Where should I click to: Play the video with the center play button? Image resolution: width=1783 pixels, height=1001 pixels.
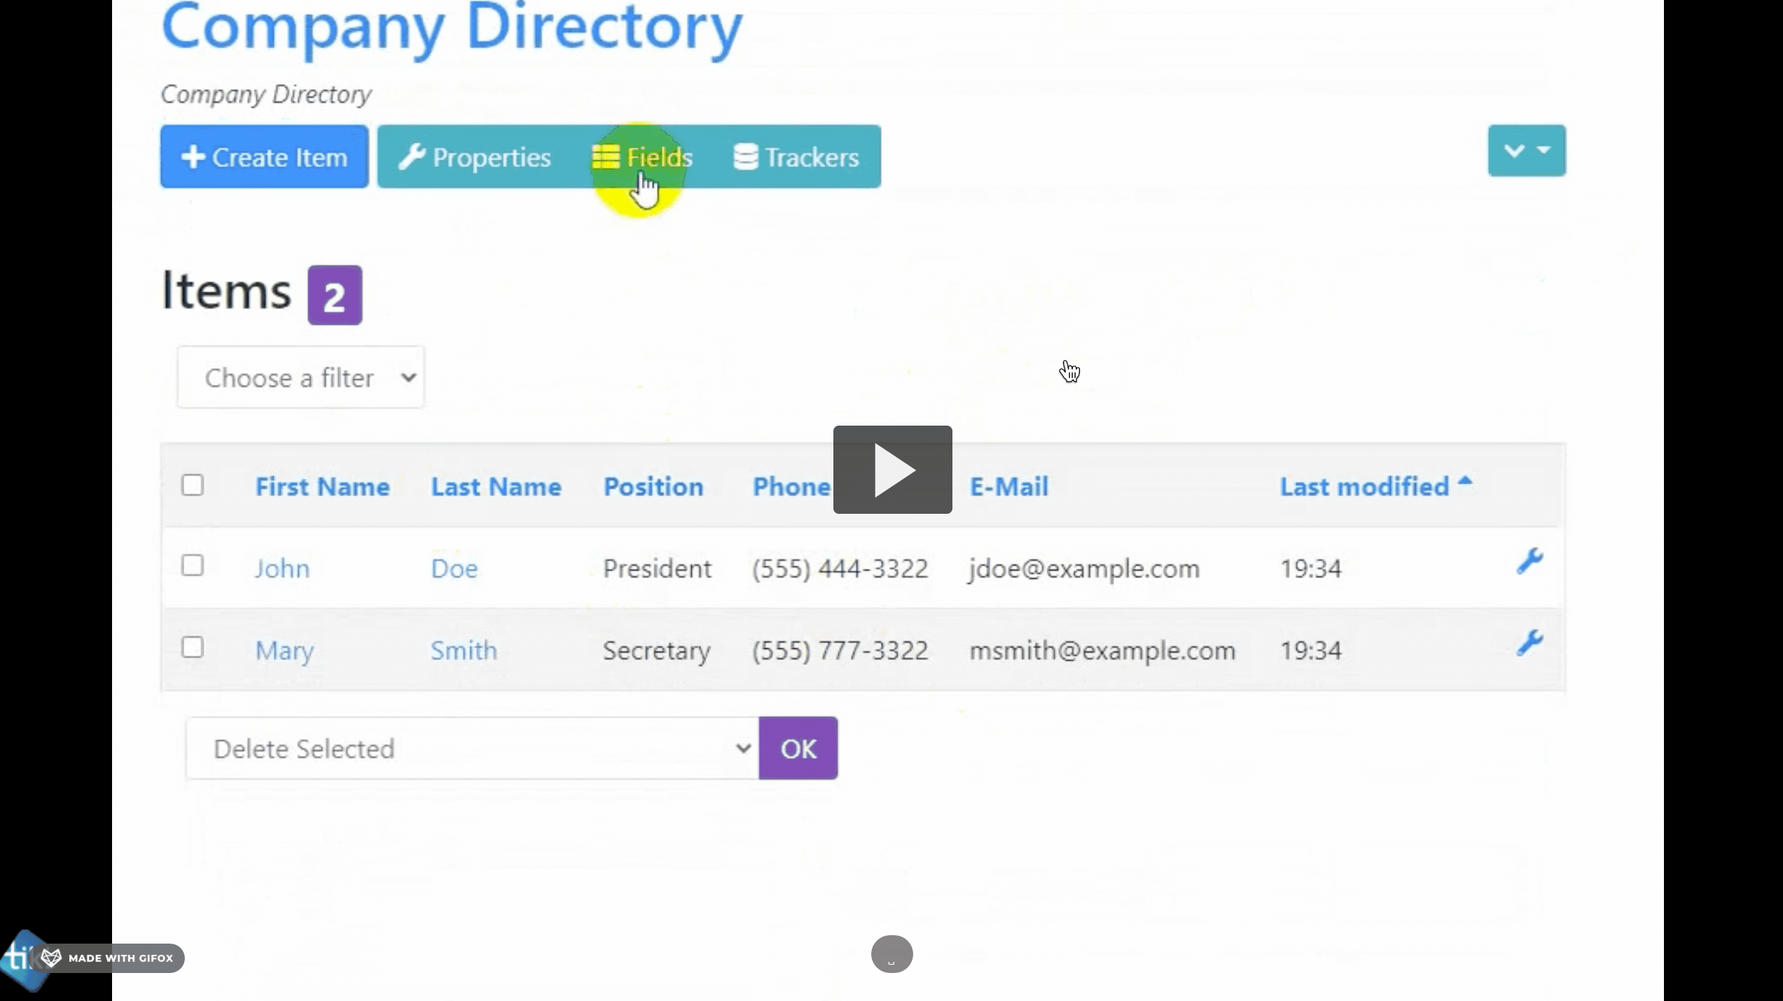pos(892,470)
